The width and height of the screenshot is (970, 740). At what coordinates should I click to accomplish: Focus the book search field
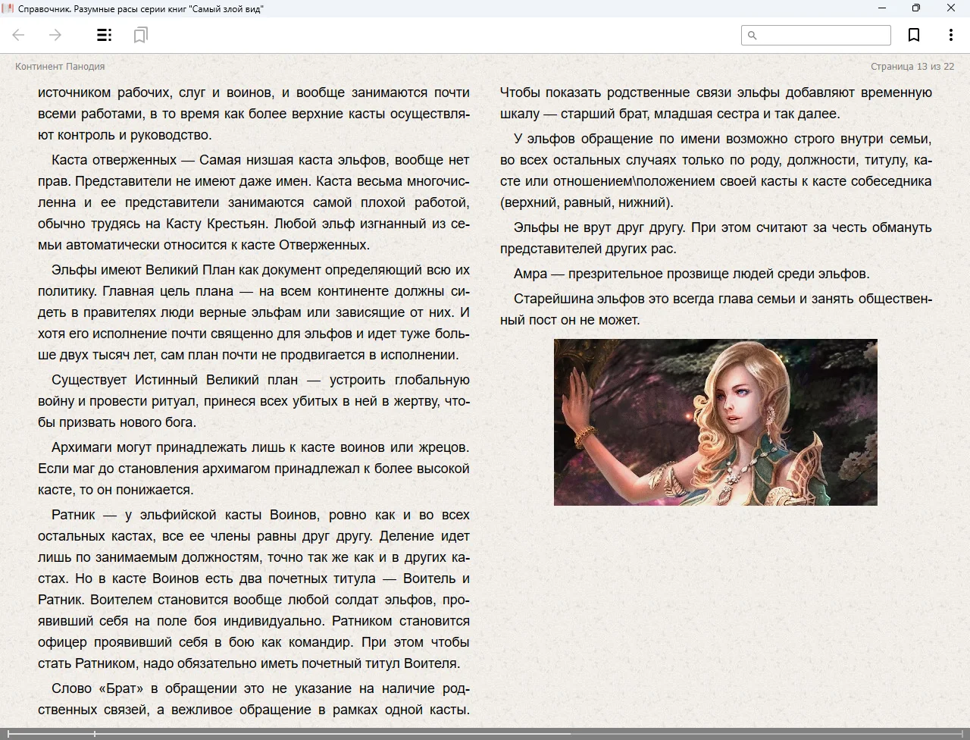coord(822,35)
